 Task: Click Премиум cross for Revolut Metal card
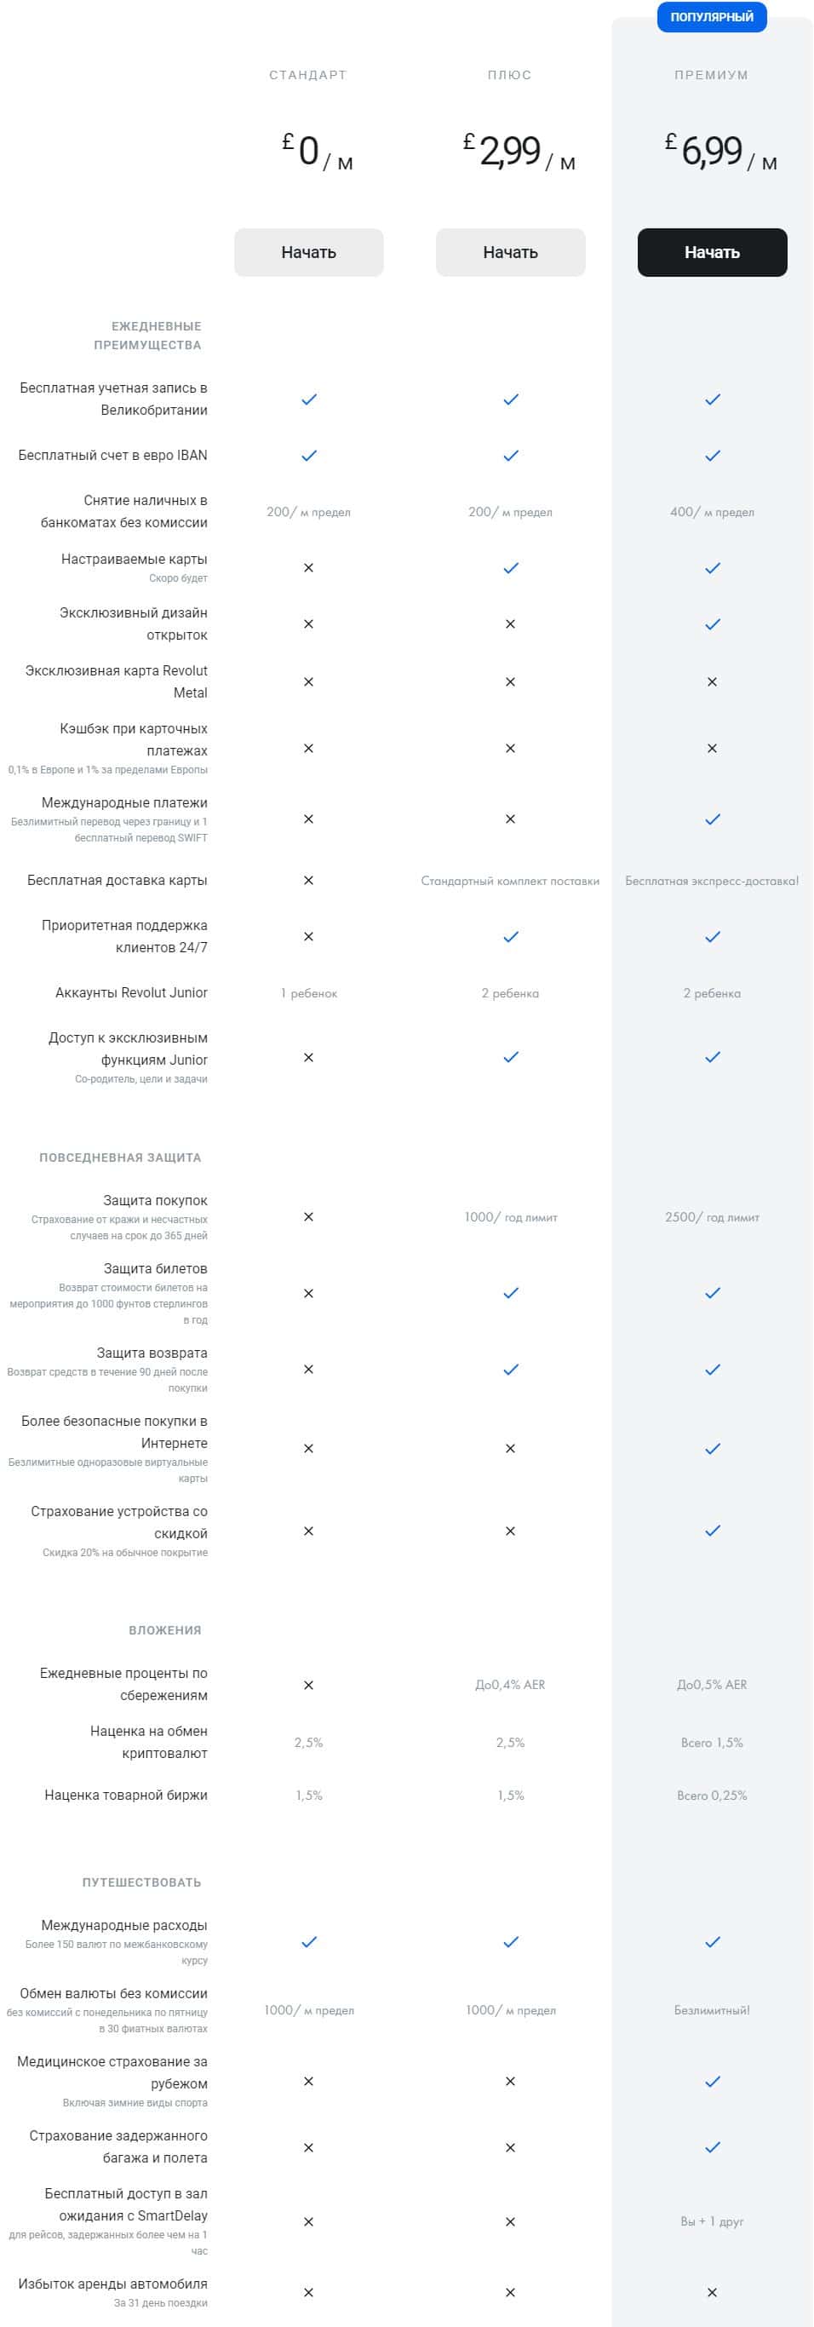(x=712, y=682)
